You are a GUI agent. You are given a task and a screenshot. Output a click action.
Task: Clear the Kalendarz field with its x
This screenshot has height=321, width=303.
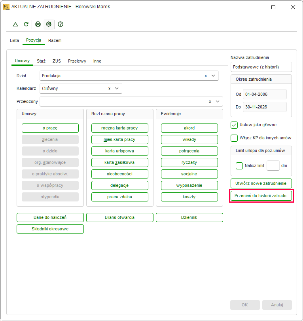(x=109, y=89)
